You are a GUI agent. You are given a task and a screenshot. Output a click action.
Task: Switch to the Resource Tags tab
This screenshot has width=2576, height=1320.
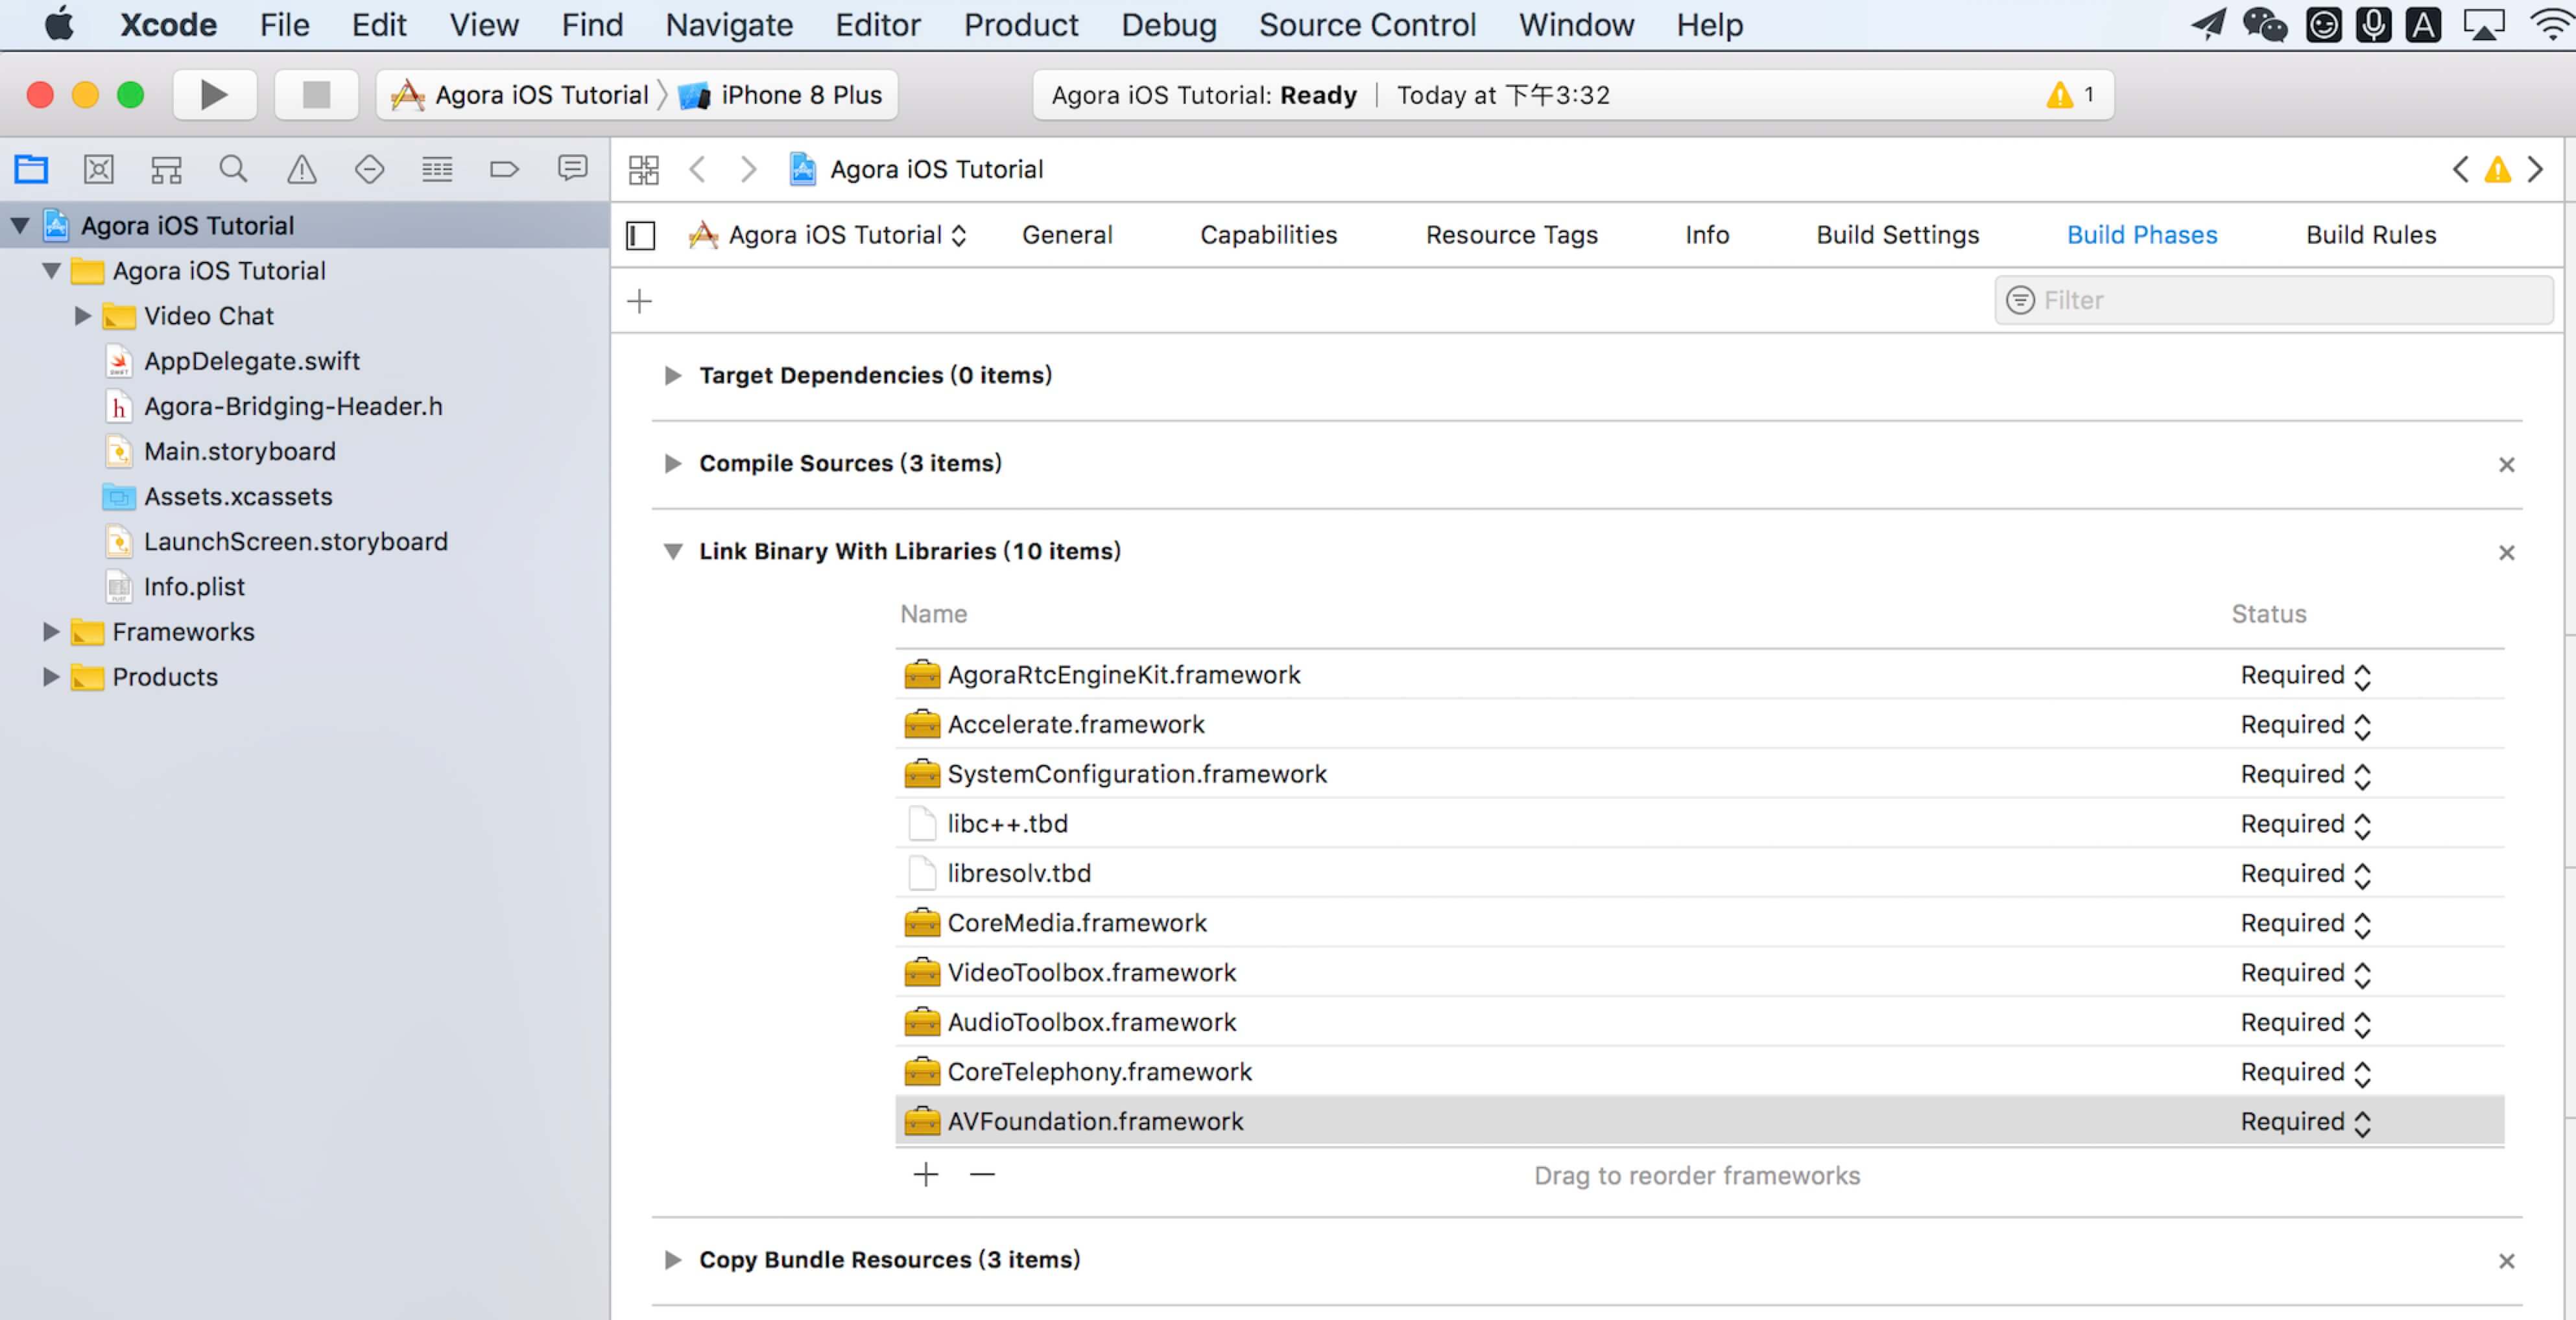[1511, 235]
